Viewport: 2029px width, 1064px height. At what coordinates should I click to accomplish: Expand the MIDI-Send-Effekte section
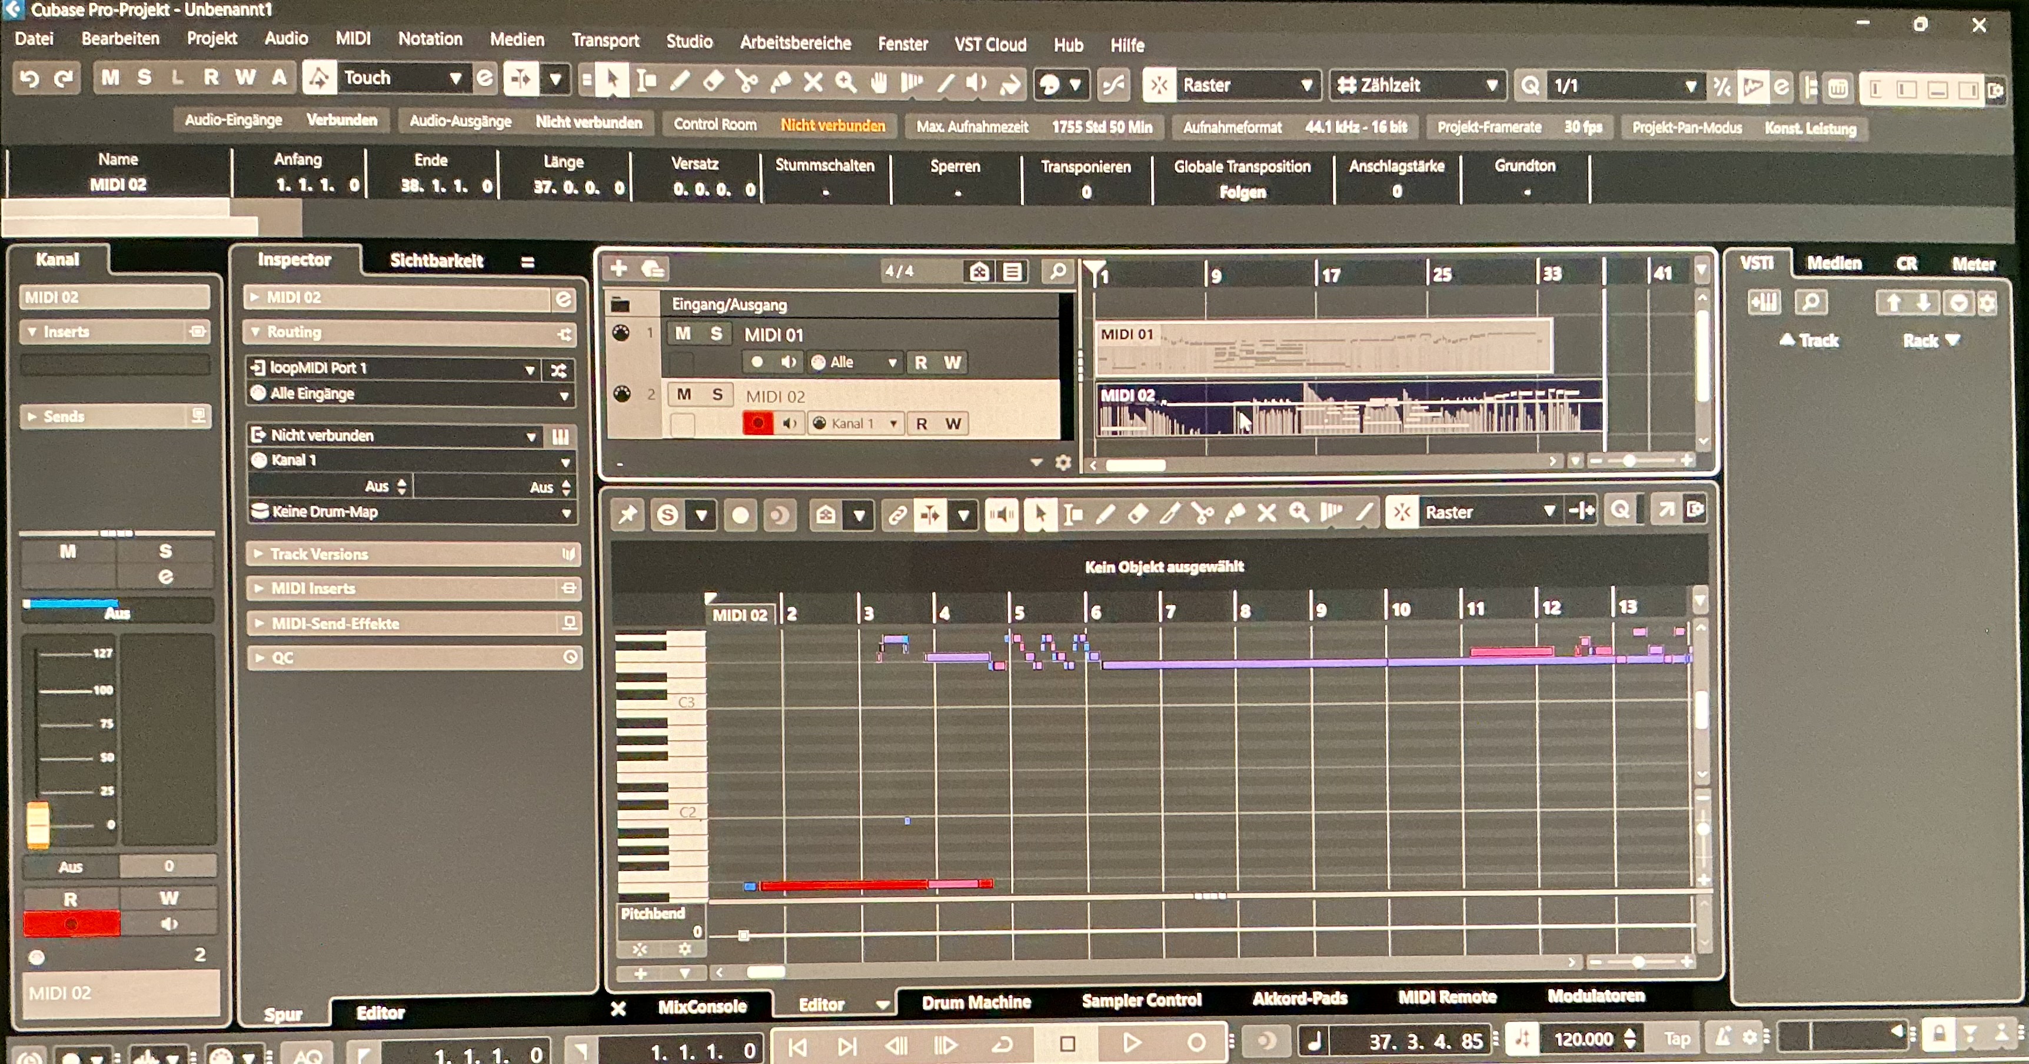pos(414,624)
